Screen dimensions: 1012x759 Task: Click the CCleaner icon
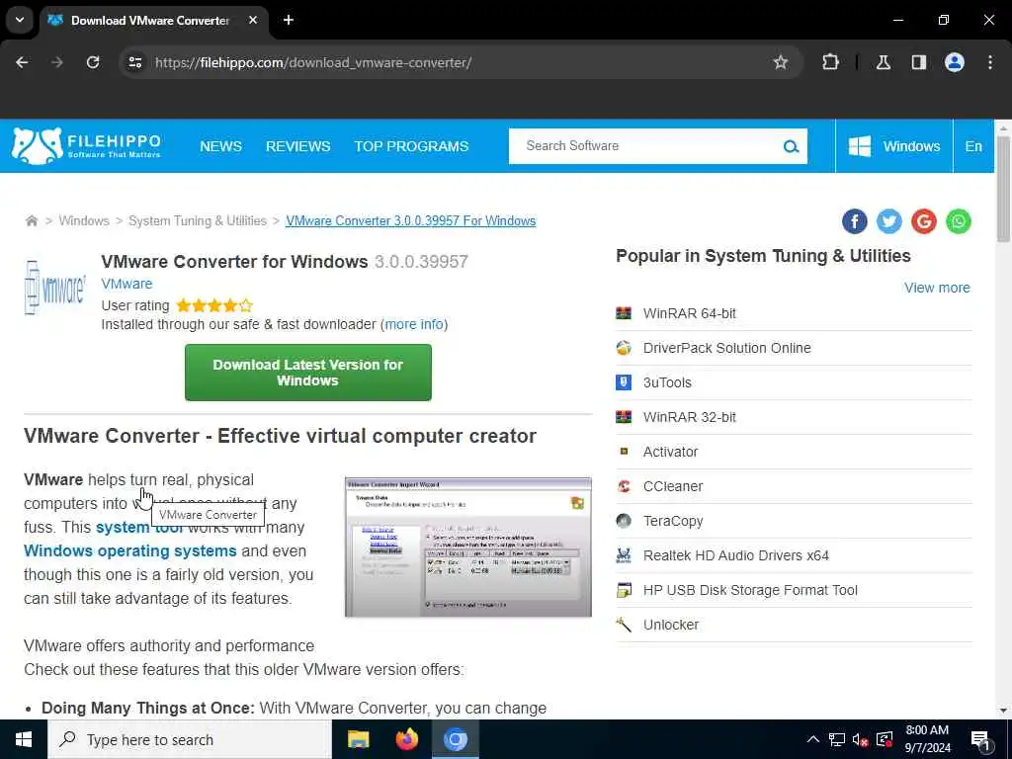pos(624,486)
